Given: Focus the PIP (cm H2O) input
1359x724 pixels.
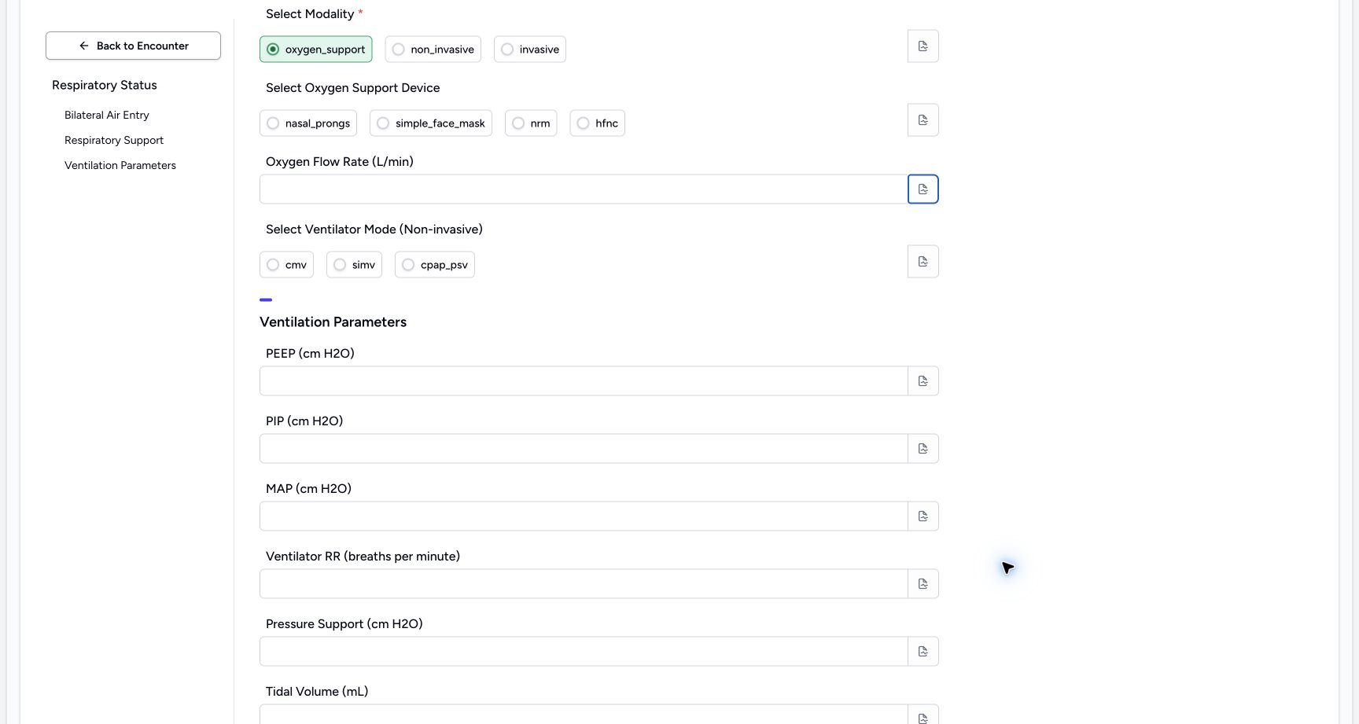Looking at the screenshot, I should 584,449.
